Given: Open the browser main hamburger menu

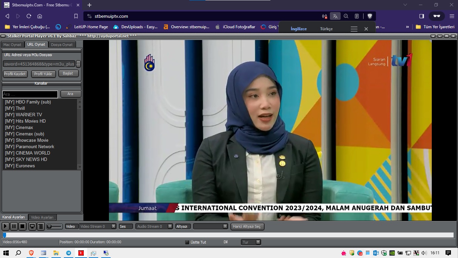Looking at the screenshot, I should click(x=452, y=16).
